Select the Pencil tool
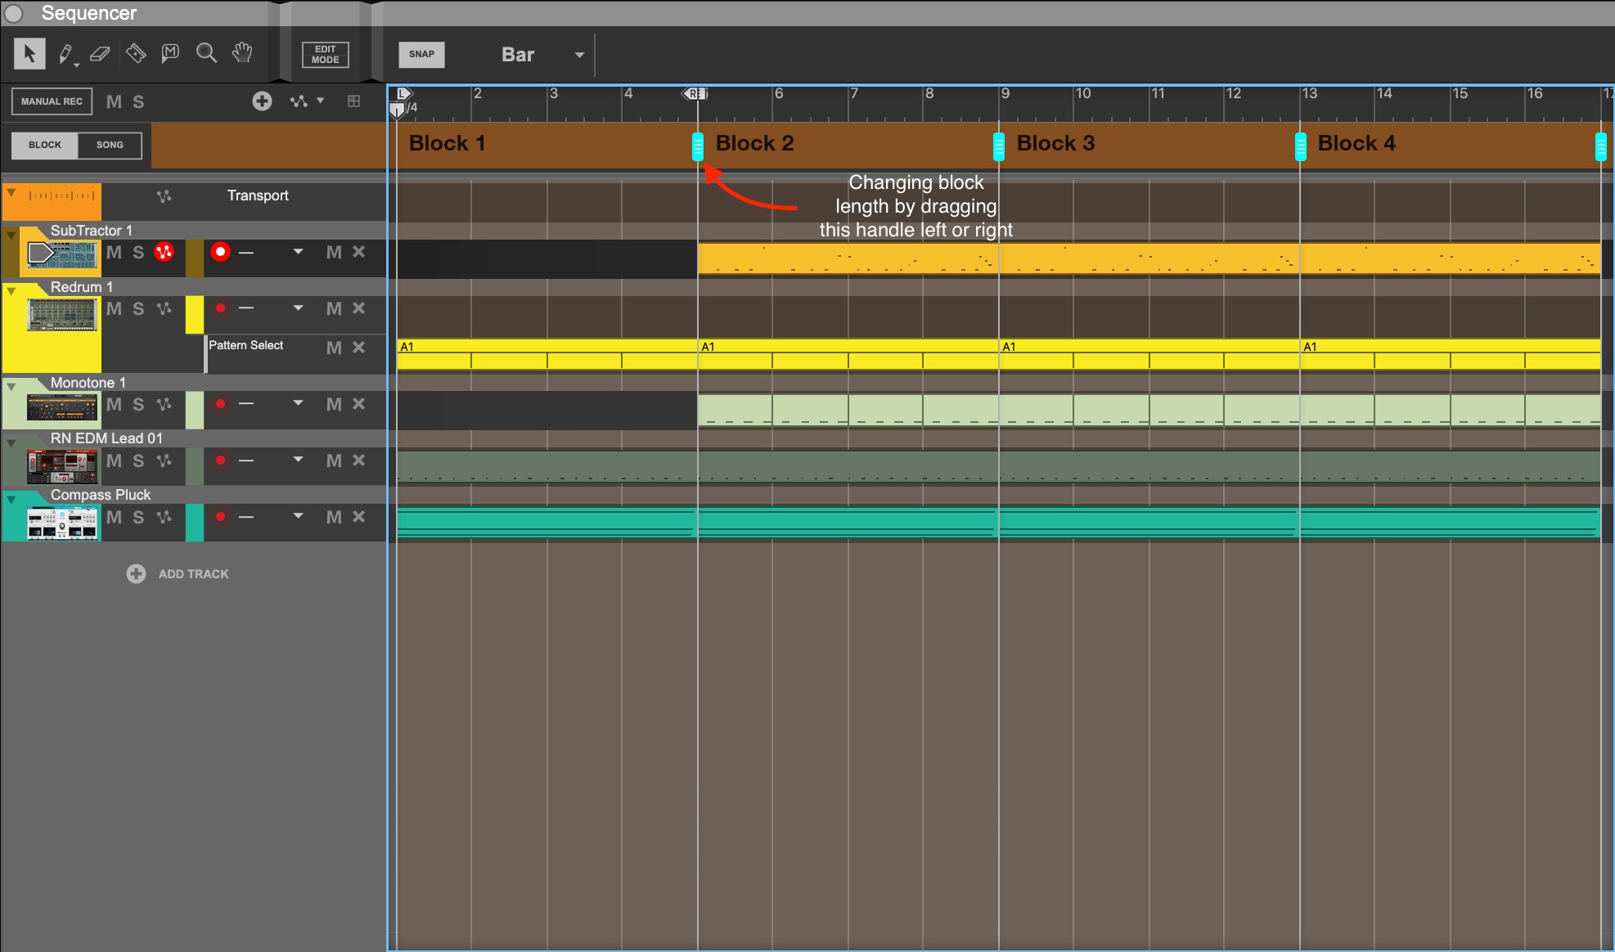The image size is (1615, 952). click(66, 54)
